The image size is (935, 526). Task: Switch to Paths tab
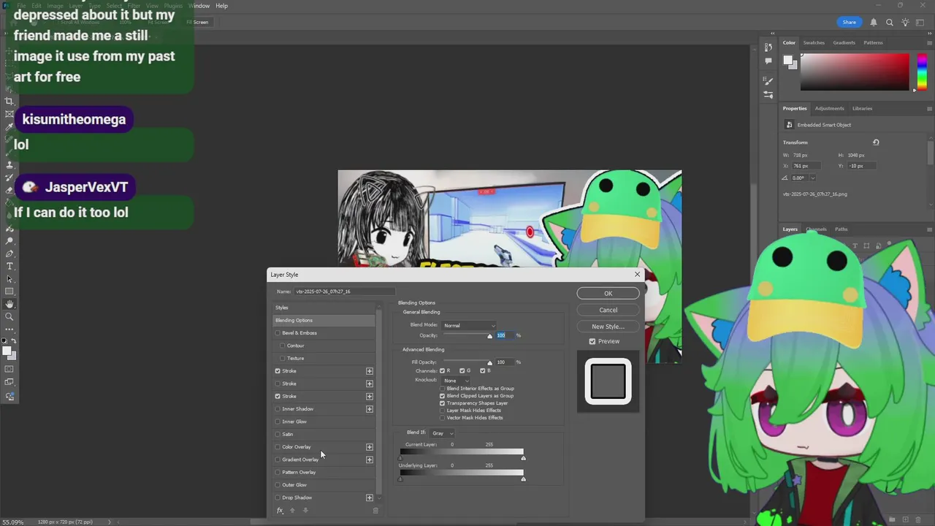841,229
